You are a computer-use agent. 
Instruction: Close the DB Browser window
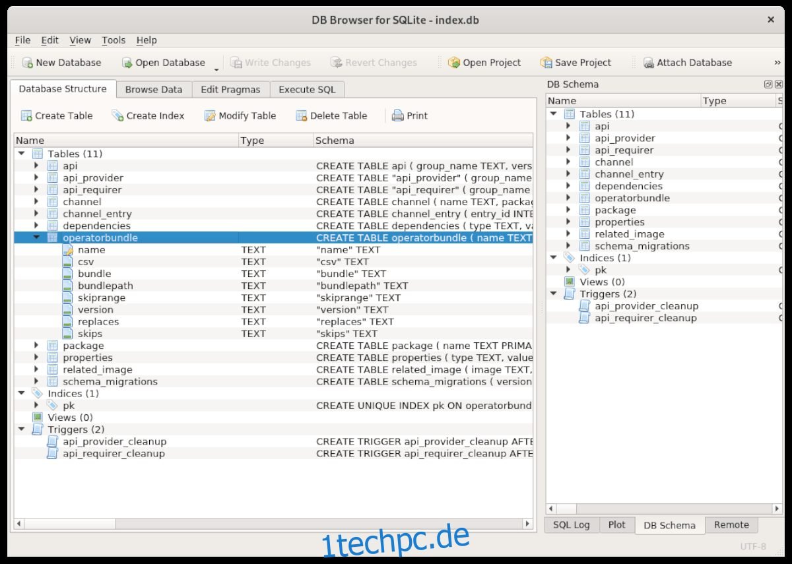click(771, 20)
